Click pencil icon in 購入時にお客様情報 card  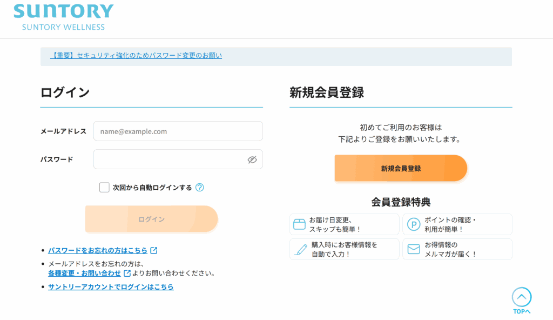300,249
